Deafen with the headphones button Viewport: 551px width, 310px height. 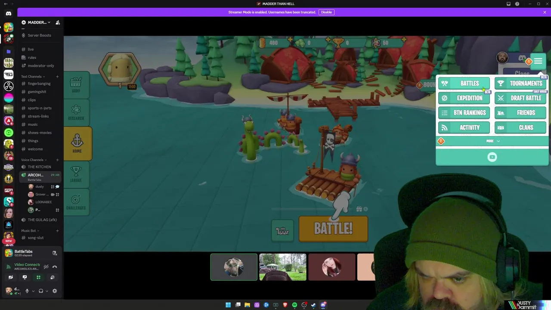coord(41,291)
